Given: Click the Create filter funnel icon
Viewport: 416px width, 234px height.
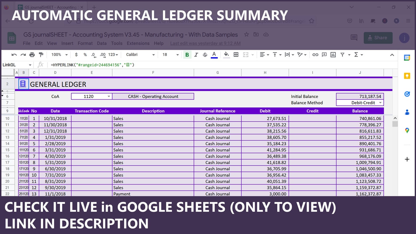Looking at the screenshot, I should 342,55.
